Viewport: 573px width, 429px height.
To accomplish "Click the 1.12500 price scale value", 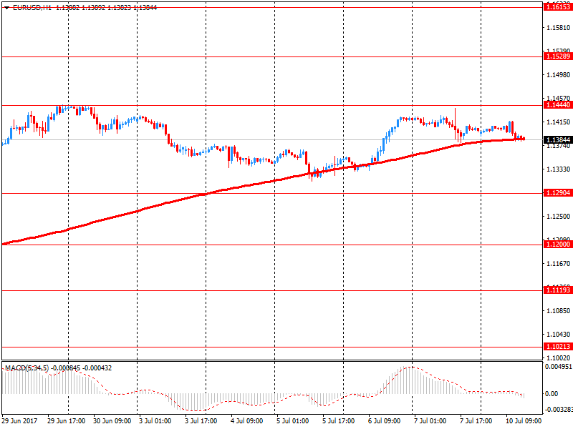I will click(x=559, y=217).
